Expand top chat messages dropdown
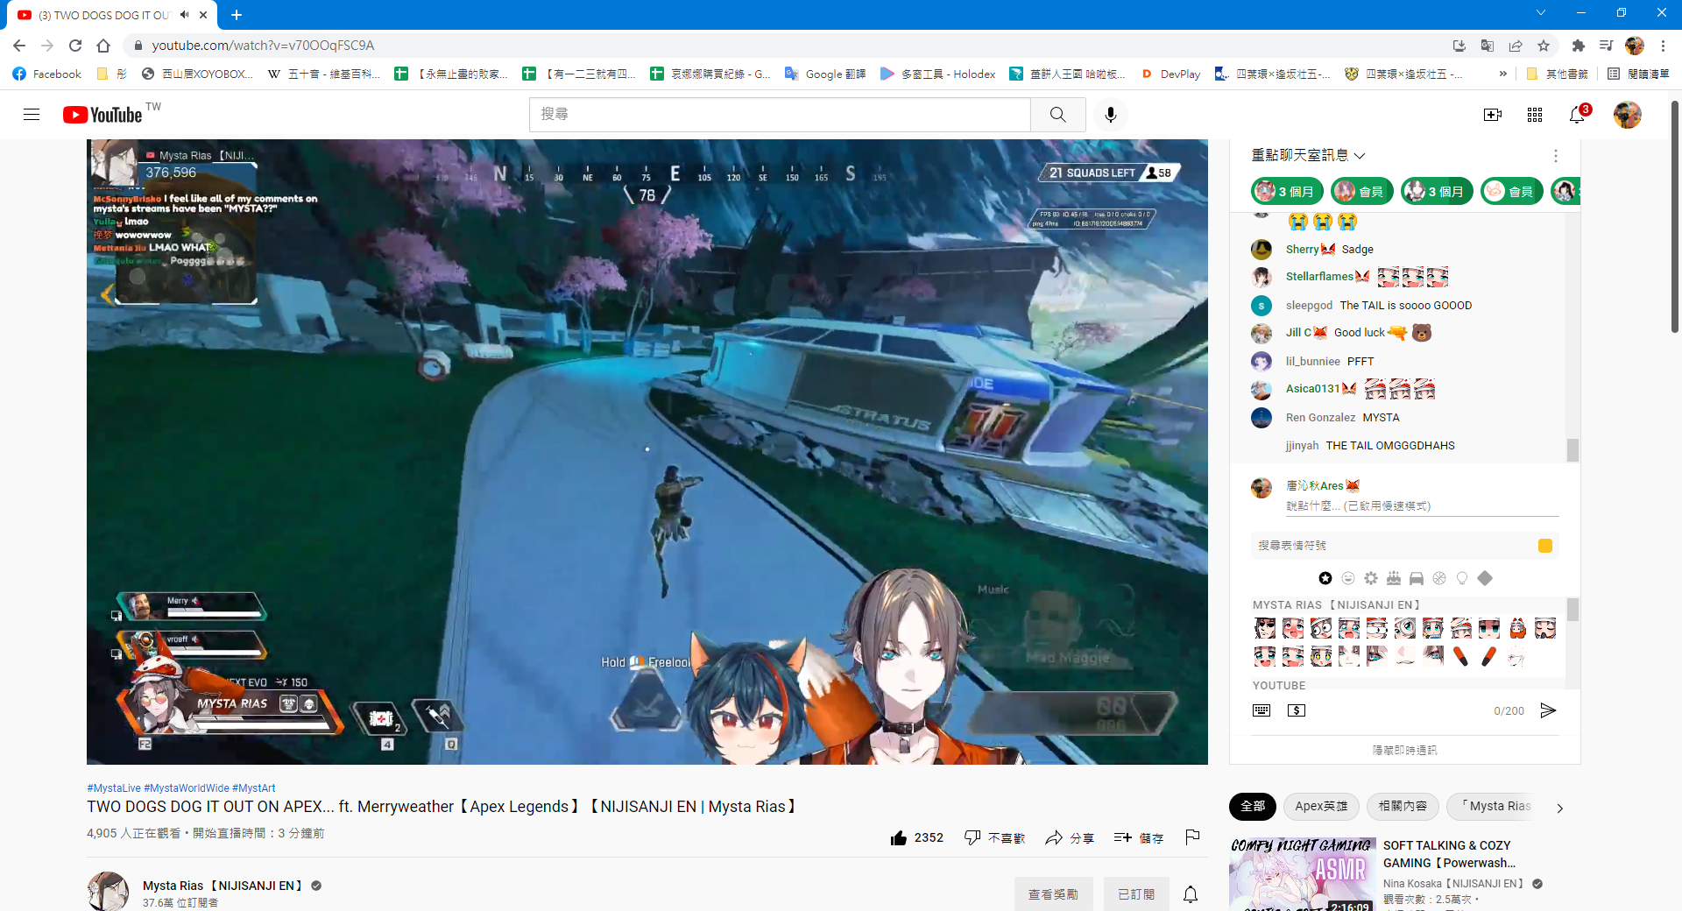This screenshot has height=911, width=1682. [1308, 155]
